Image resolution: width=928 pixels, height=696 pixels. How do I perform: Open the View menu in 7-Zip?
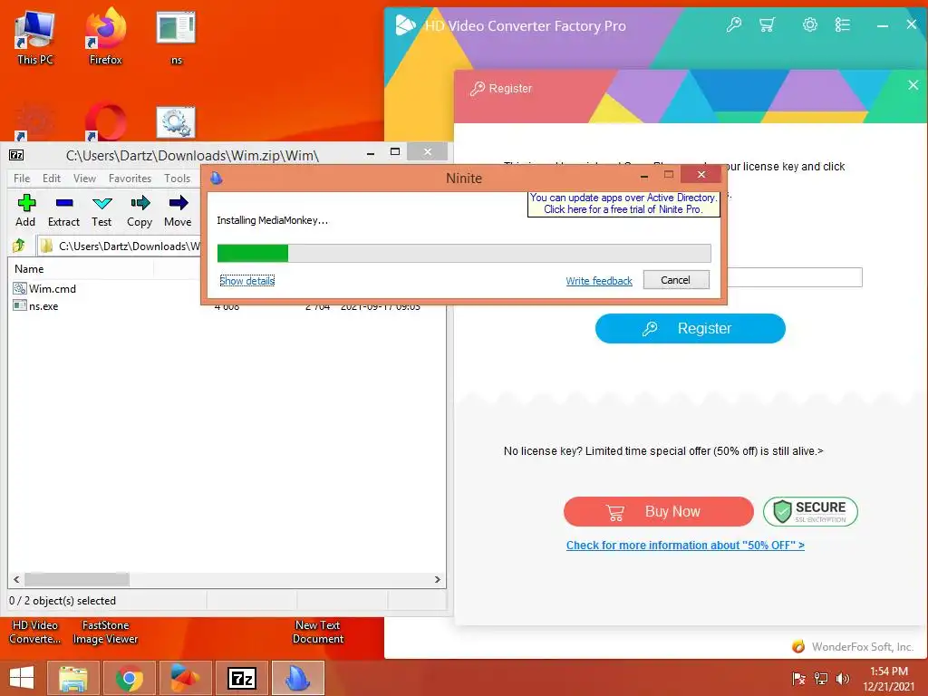[84, 179]
